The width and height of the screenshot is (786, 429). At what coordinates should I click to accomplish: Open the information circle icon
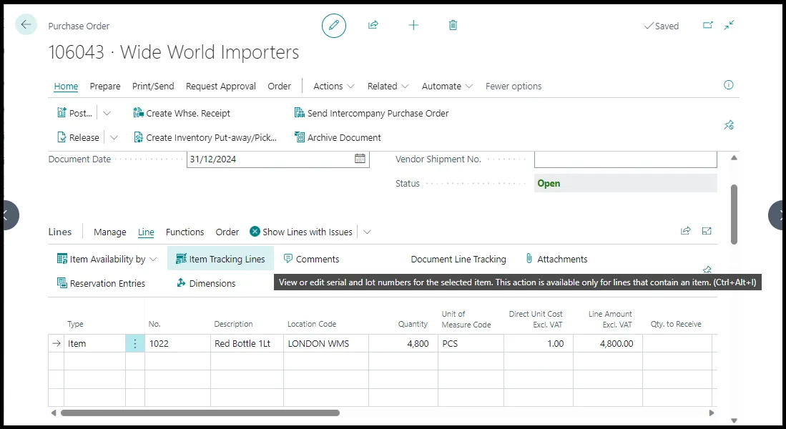point(728,85)
